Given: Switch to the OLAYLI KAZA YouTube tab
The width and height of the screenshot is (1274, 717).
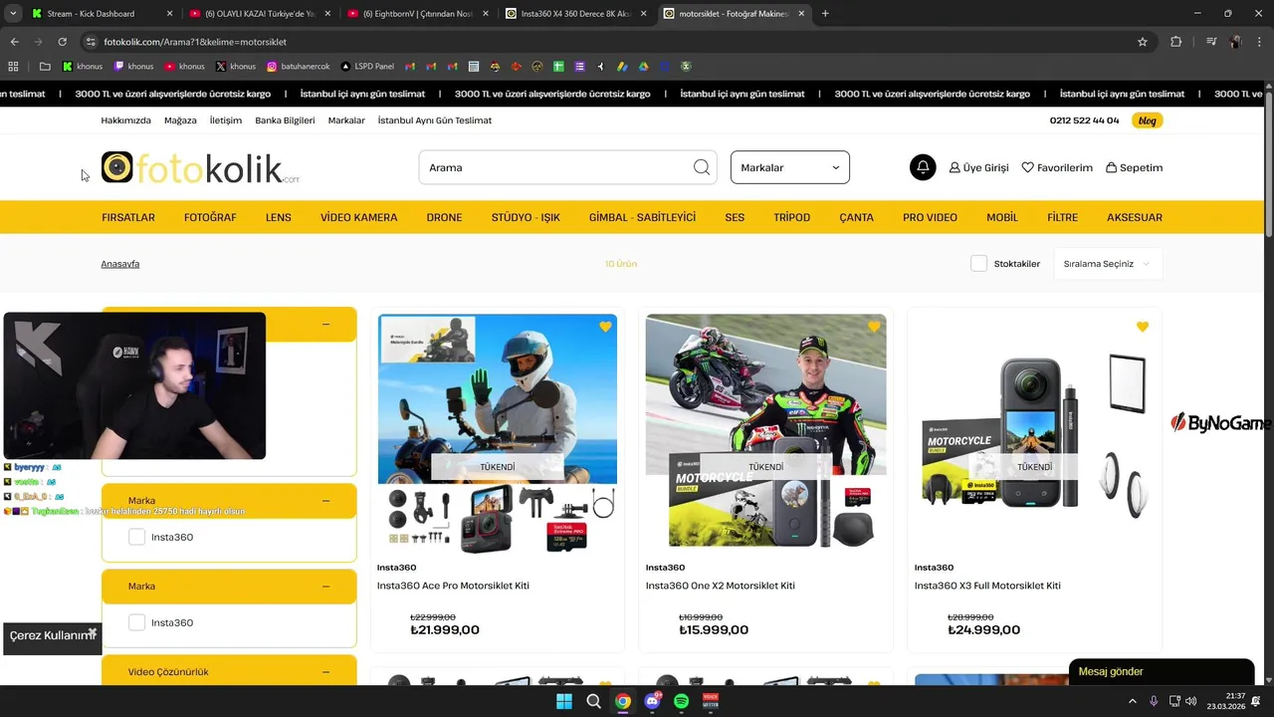Looking at the screenshot, I should [259, 14].
